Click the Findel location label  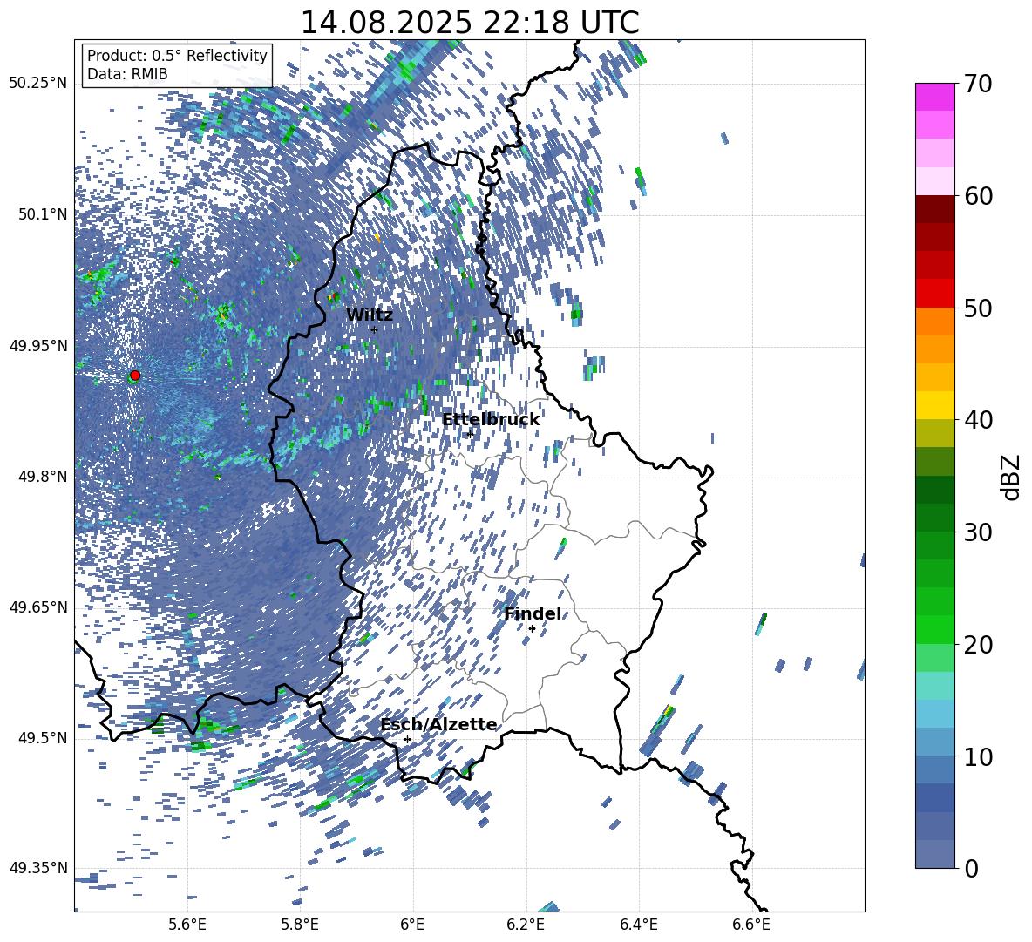point(533,613)
